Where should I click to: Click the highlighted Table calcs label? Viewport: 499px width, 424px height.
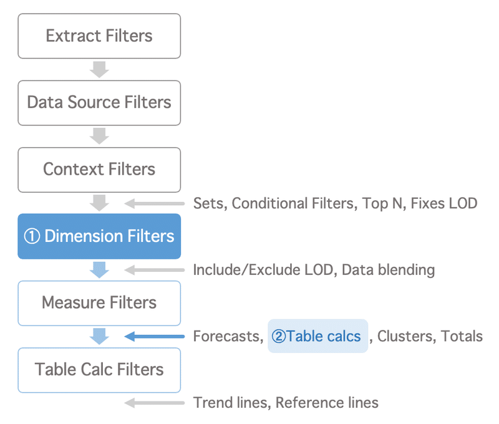coord(317,336)
